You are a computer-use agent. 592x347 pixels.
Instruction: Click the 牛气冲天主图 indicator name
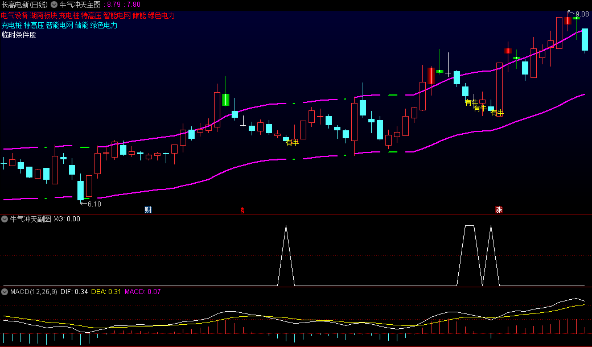[x=80, y=5]
